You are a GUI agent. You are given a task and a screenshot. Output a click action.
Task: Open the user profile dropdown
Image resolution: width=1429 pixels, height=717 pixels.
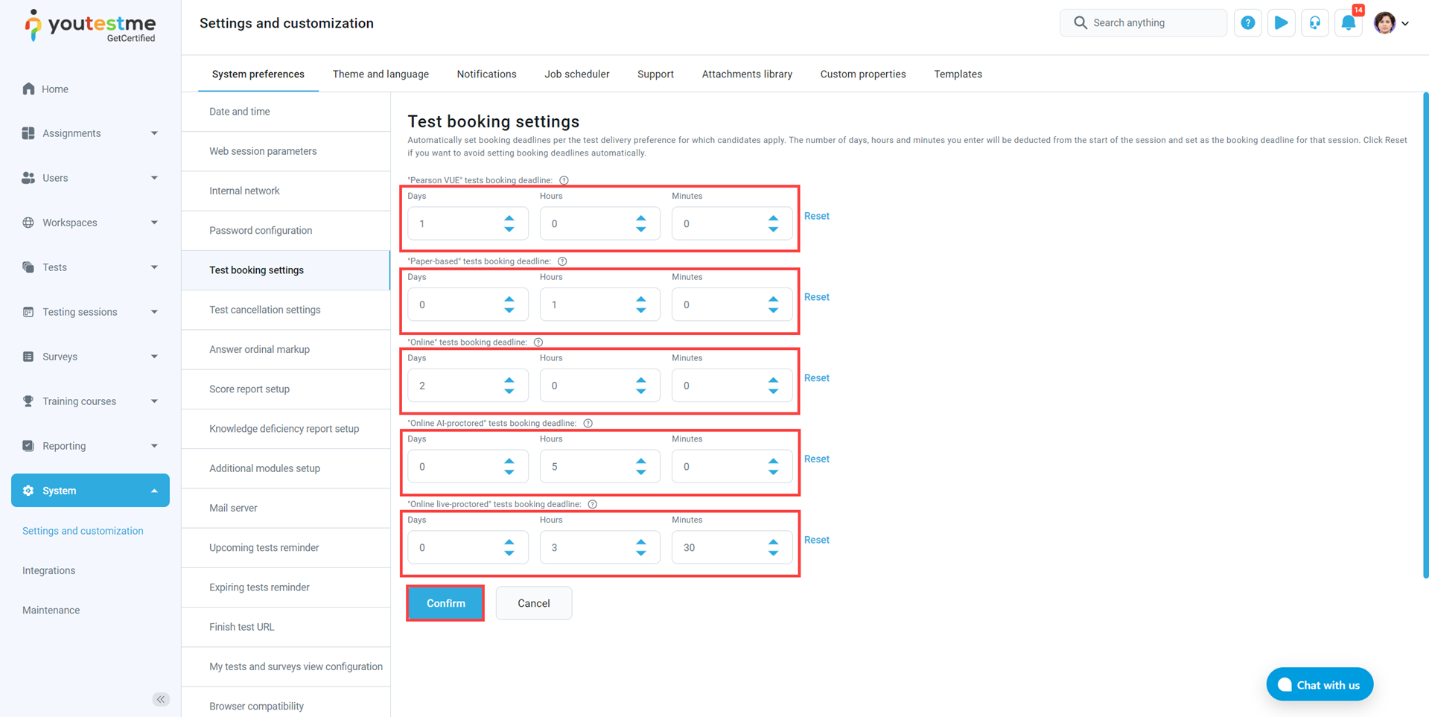point(1391,23)
